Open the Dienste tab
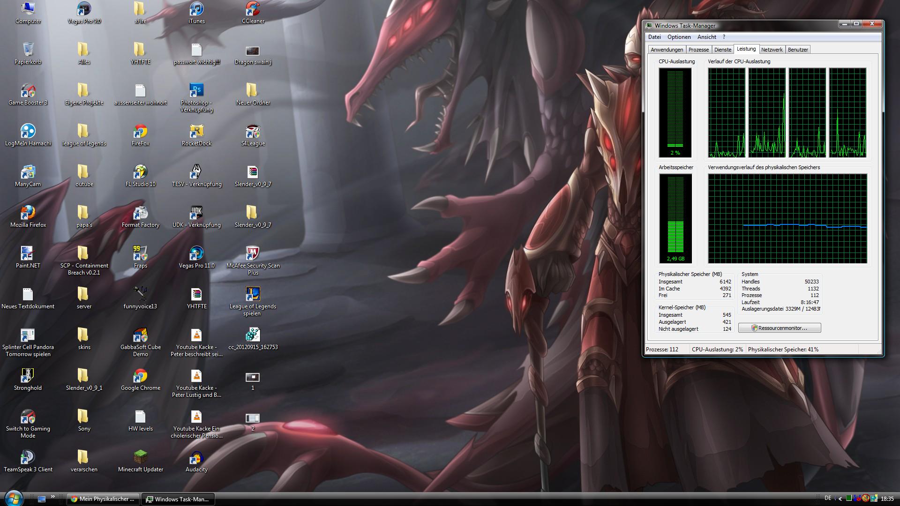 click(x=722, y=50)
